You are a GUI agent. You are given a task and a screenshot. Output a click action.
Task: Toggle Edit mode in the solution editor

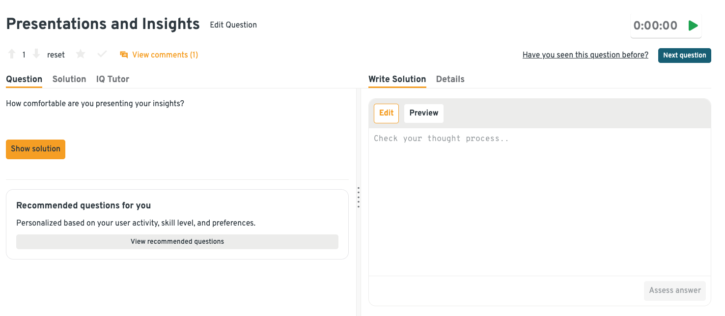tap(386, 113)
